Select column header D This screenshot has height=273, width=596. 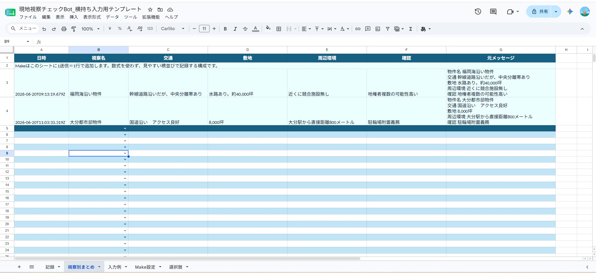click(x=247, y=50)
